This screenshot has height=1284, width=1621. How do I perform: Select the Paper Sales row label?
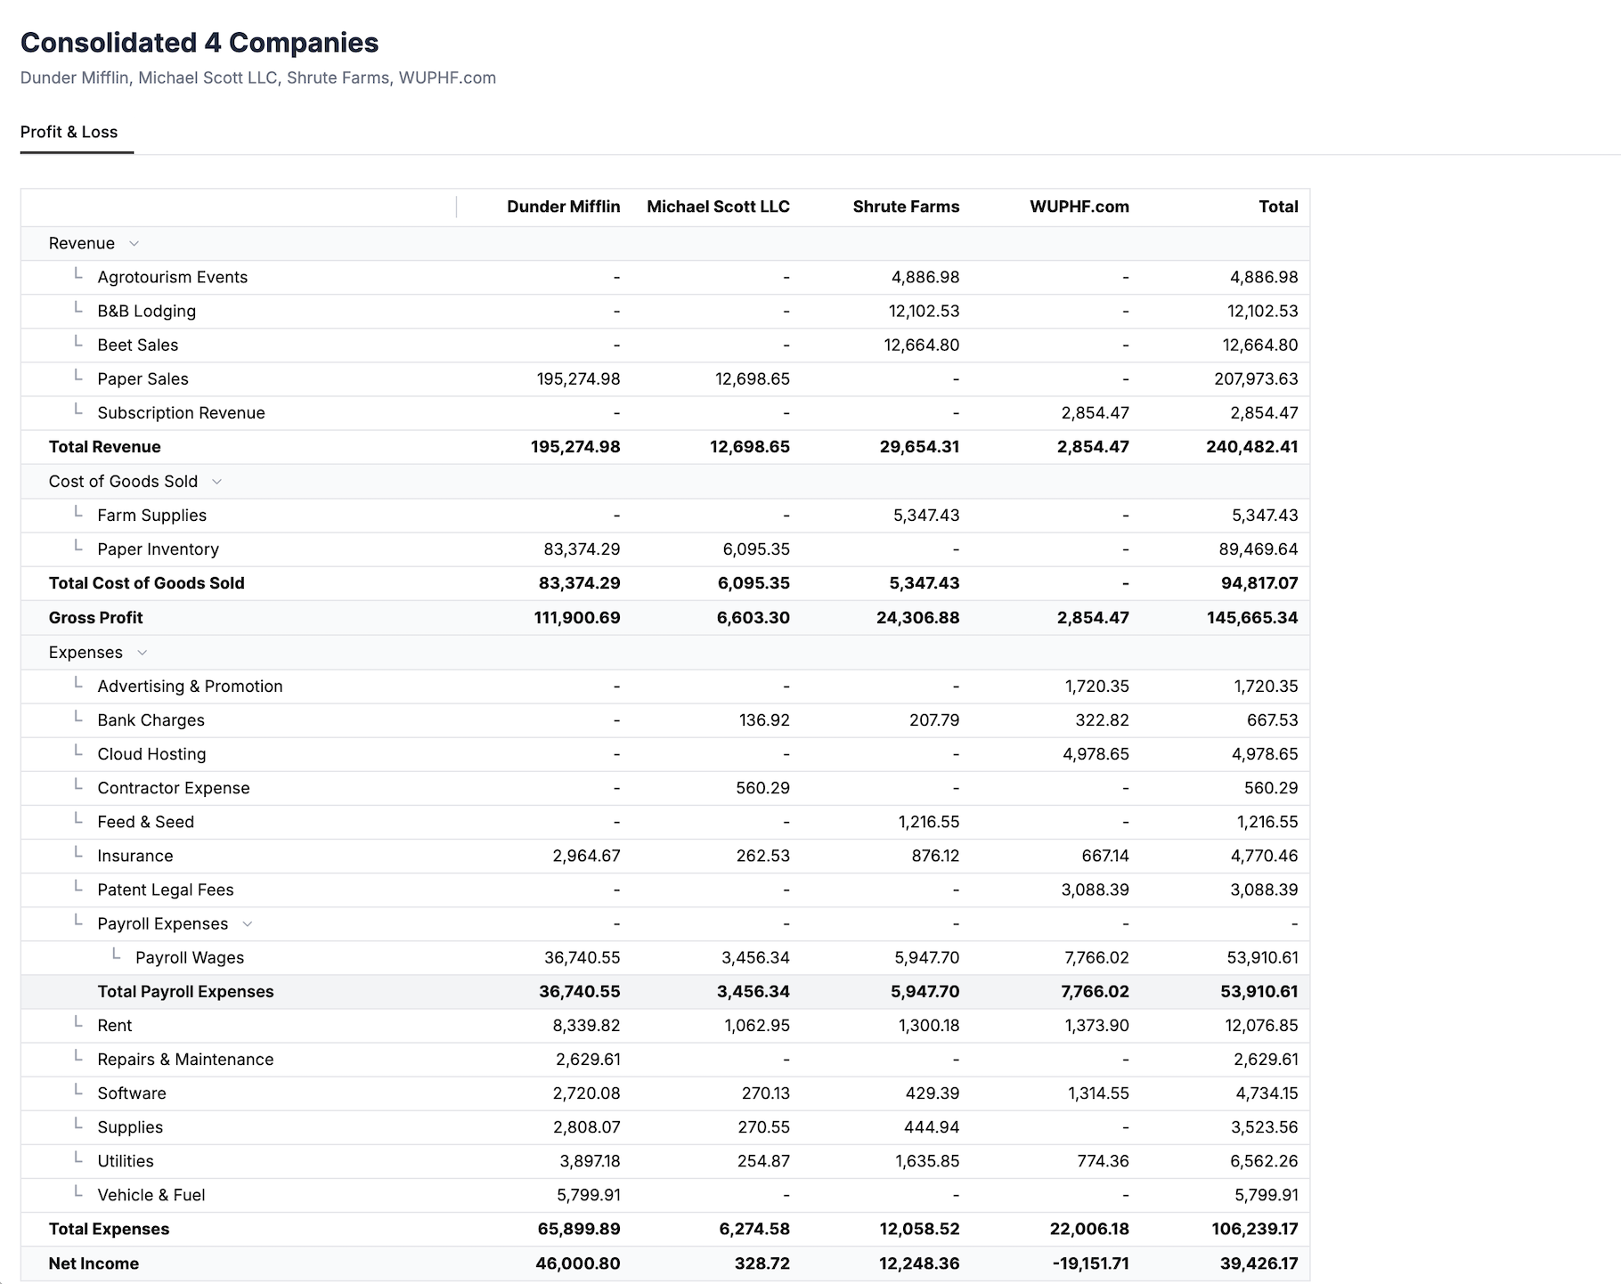pyautogui.click(x=143, y=378)
